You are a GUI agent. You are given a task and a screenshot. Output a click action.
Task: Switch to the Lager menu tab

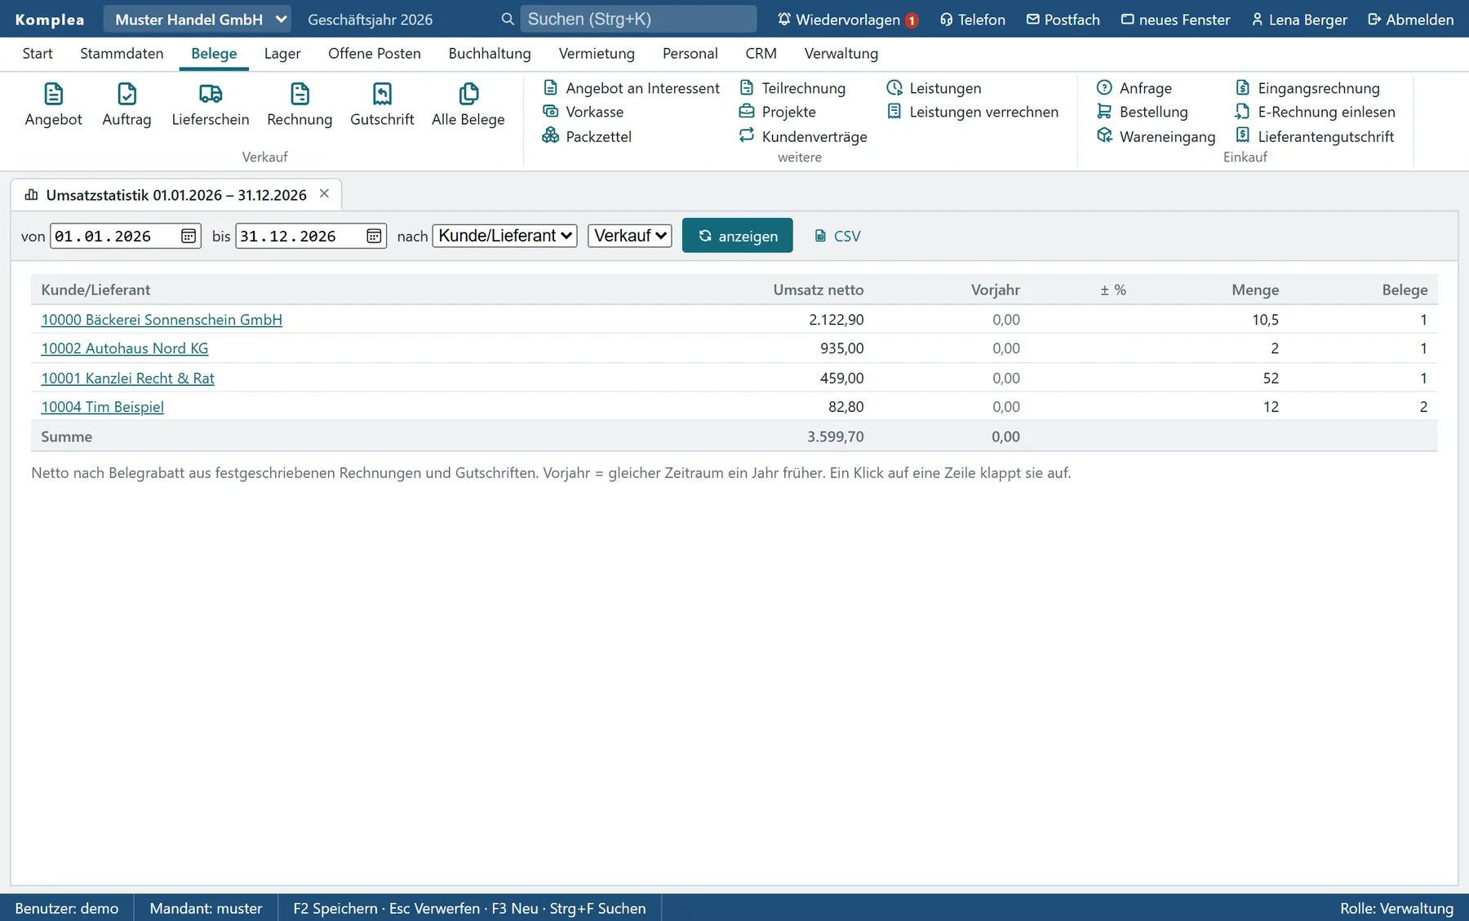tap(282, 54)
